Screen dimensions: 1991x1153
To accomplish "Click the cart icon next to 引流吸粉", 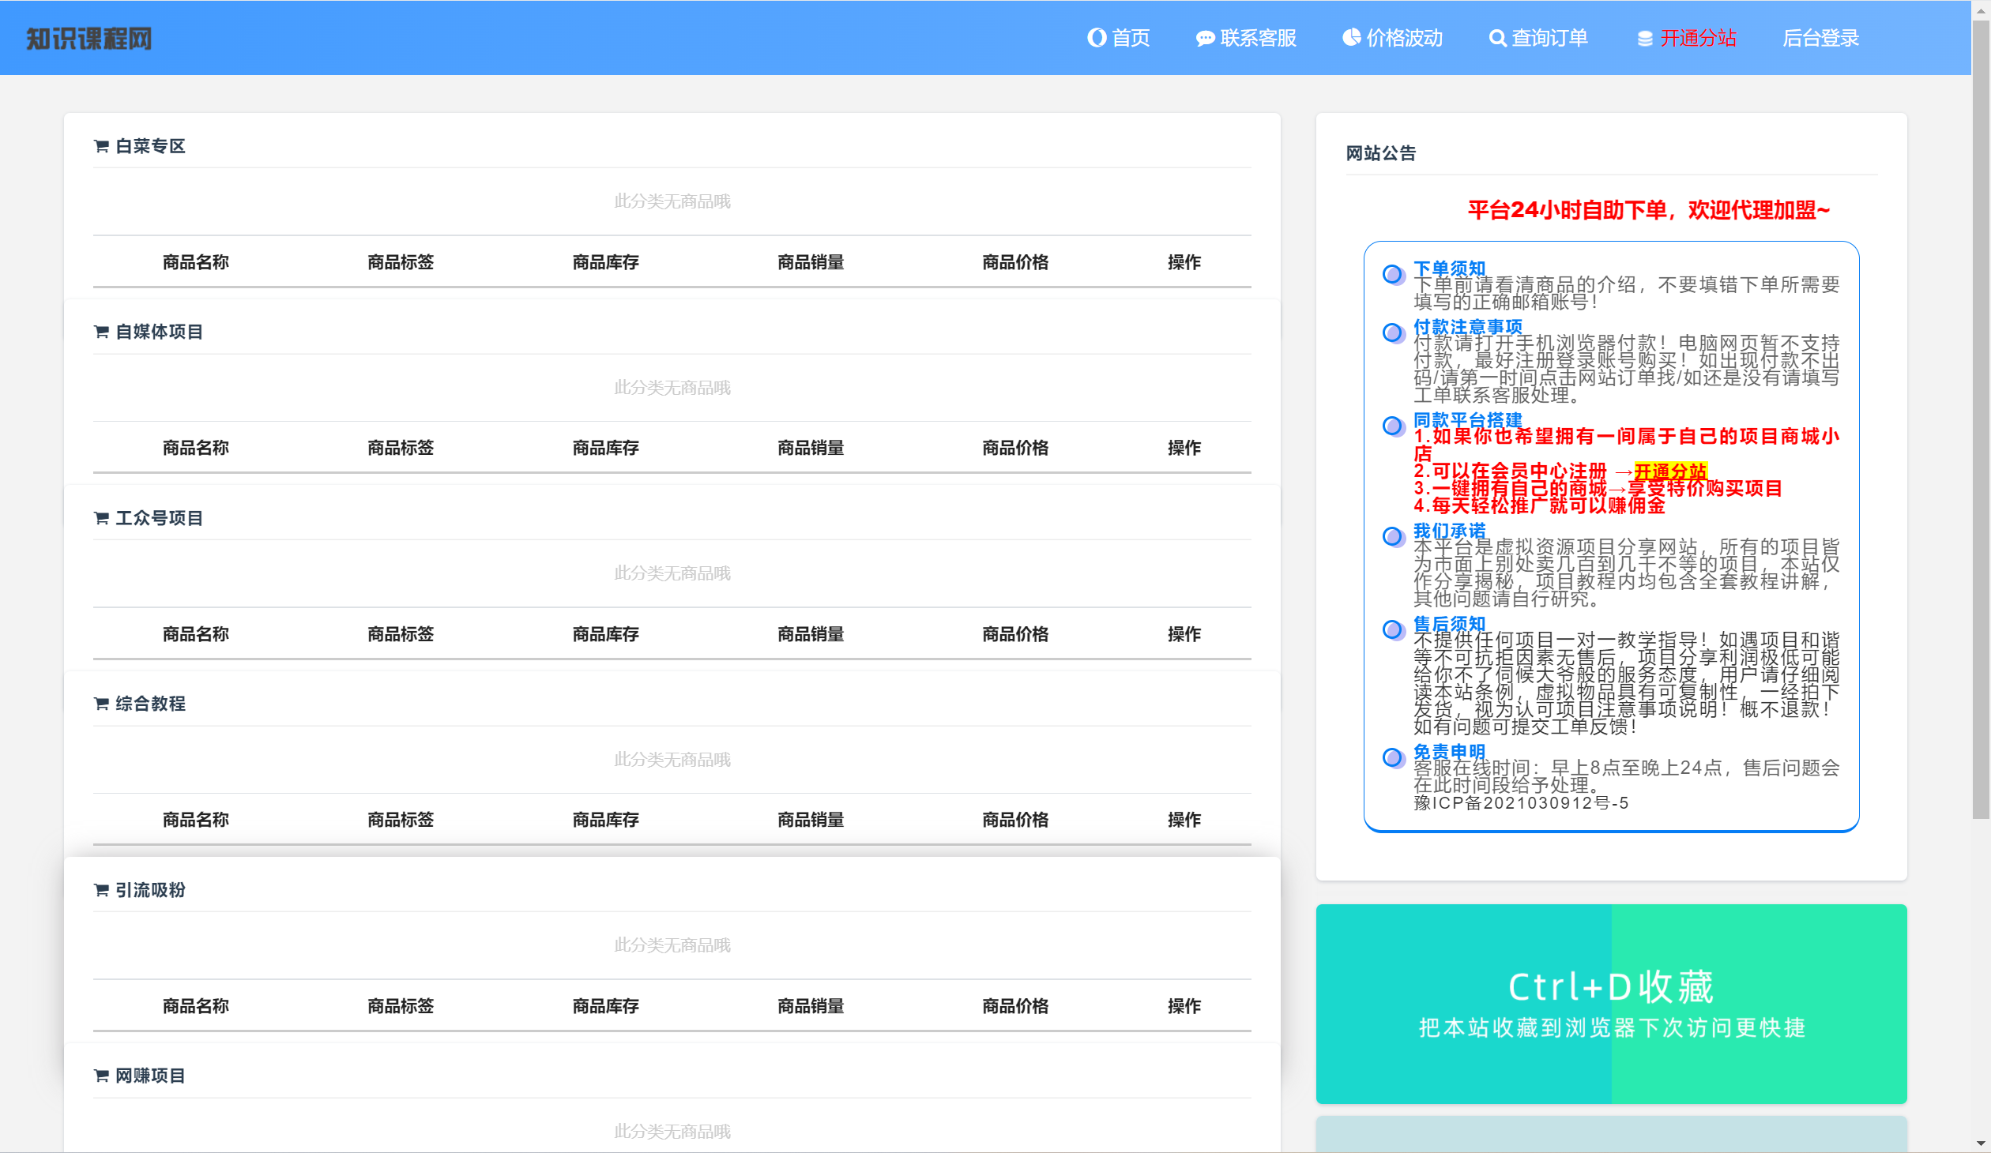I will (x=101, y=890).
